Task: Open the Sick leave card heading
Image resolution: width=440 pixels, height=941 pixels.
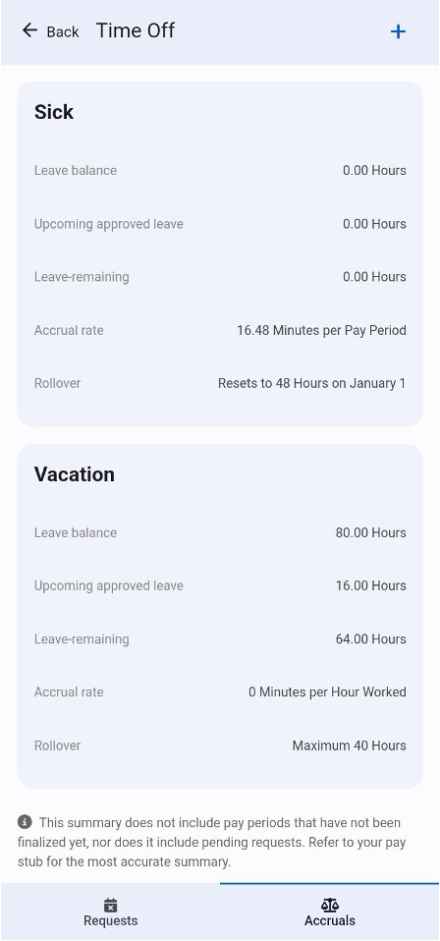Action: 54,112
